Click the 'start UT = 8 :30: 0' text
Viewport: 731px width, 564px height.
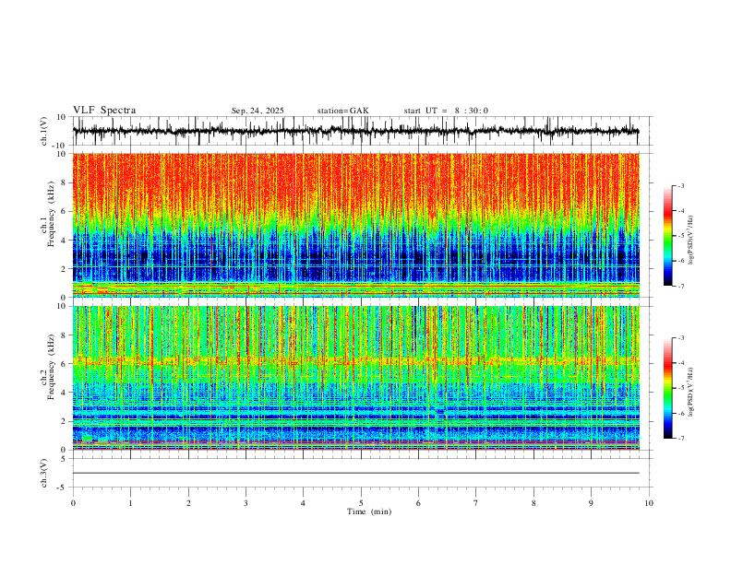(x=446, y=111)
